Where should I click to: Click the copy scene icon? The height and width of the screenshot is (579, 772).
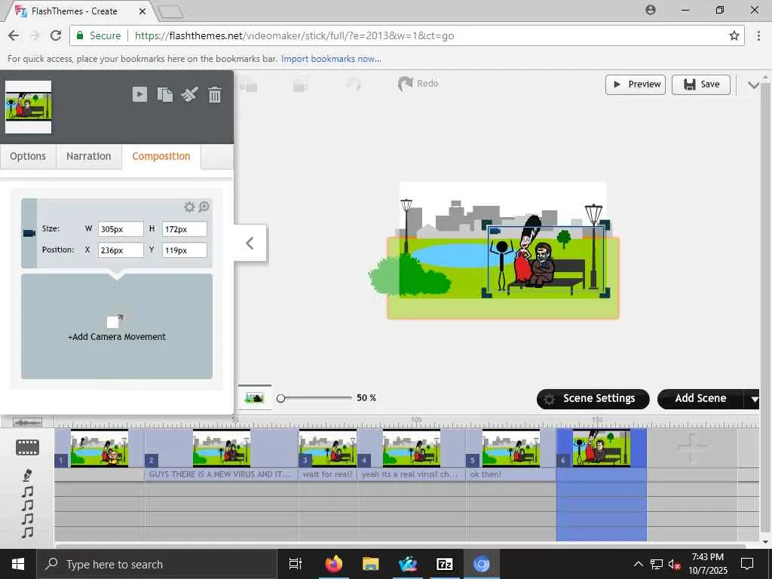(165, 94)
